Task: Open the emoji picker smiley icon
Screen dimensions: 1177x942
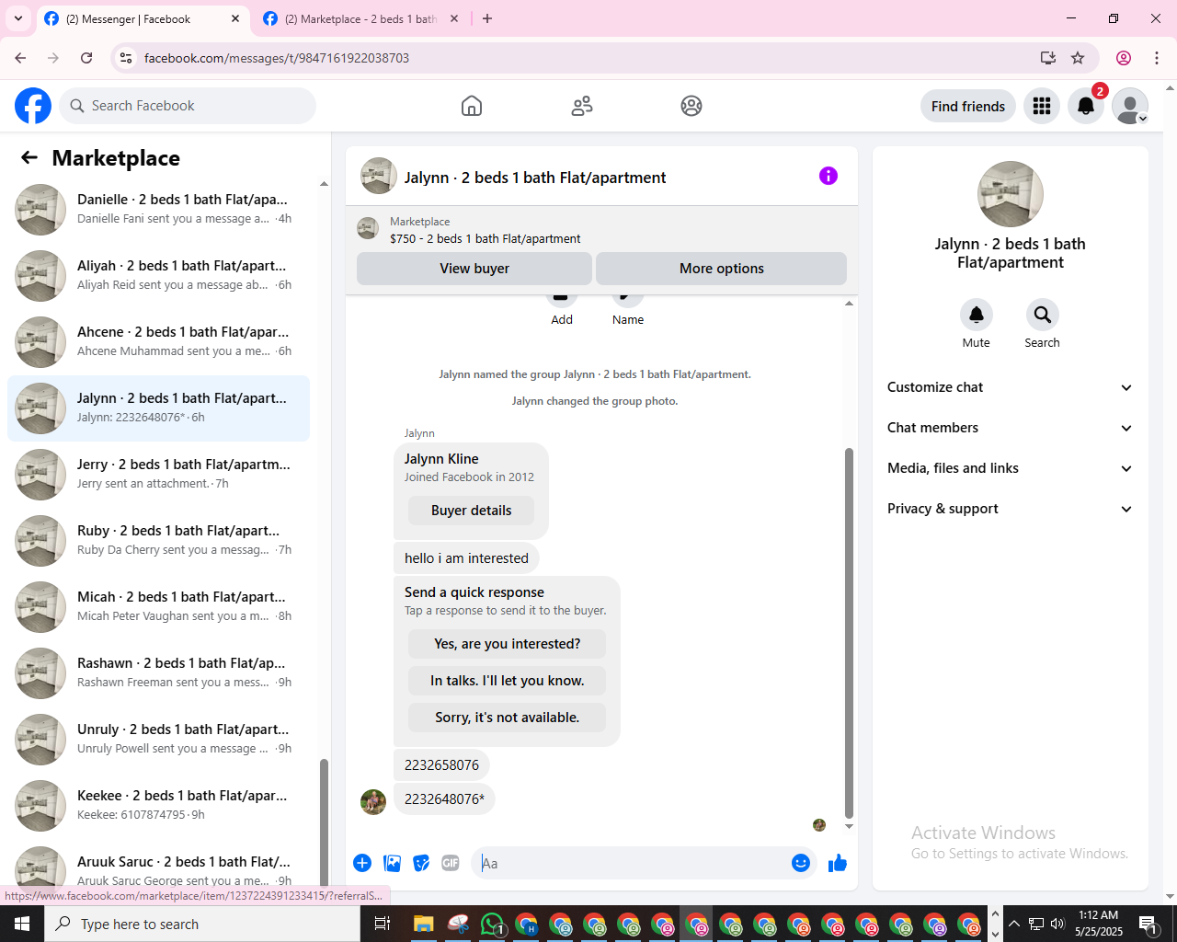Action: 801,863
